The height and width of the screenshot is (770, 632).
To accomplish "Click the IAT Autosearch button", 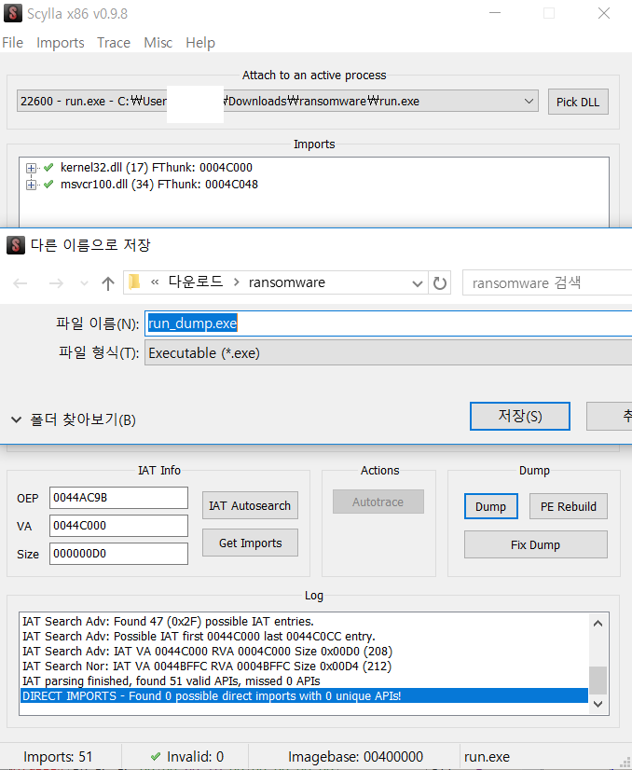I will pyautogui.click(x=250, y=505).
